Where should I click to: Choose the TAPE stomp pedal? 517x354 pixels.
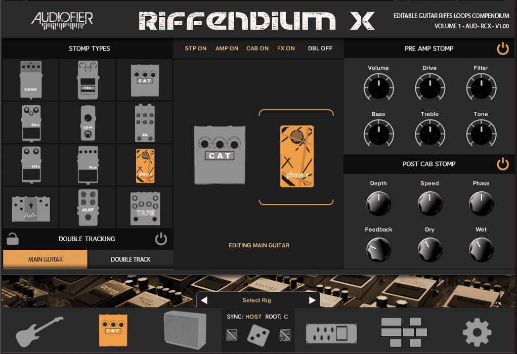pos(145,208)
